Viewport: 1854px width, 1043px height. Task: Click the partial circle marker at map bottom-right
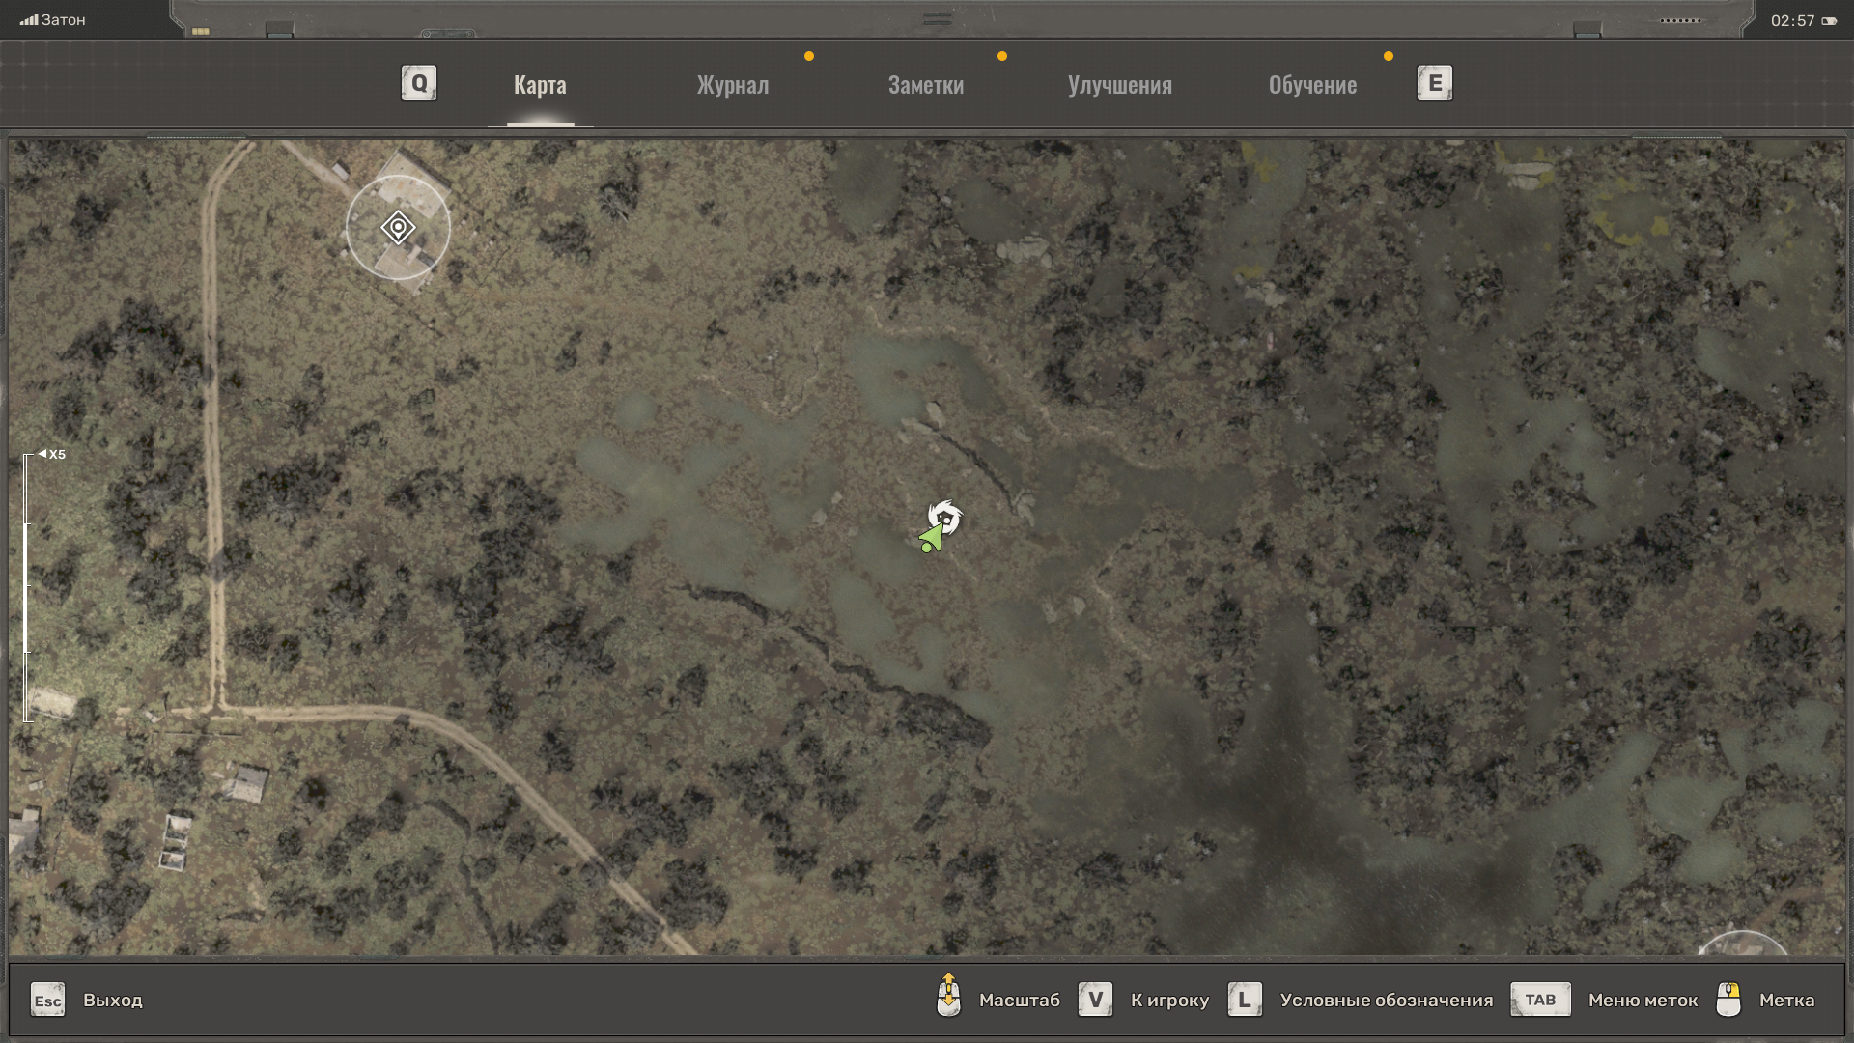(1743, 944)
